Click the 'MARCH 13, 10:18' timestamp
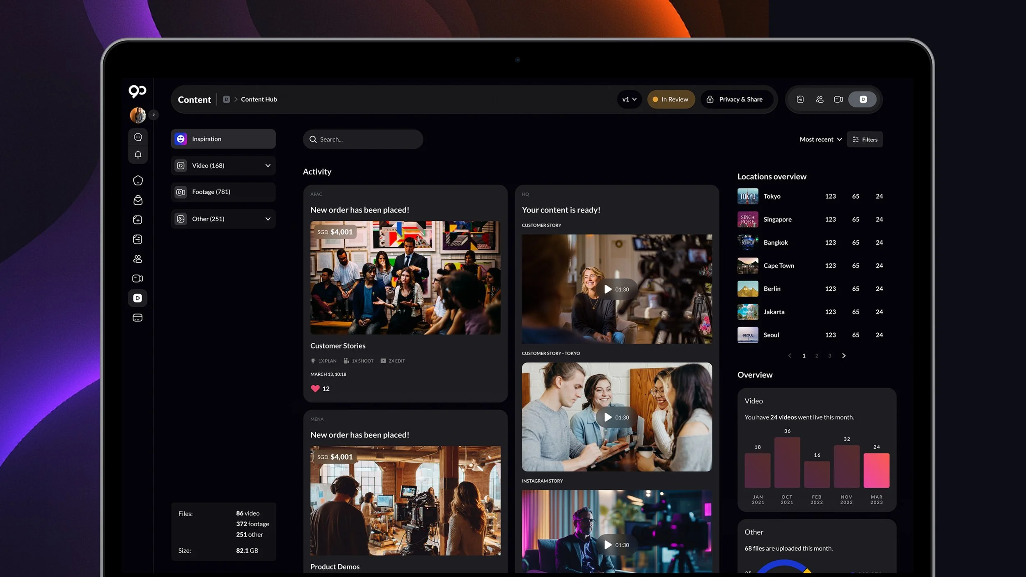 click(328, 374)
